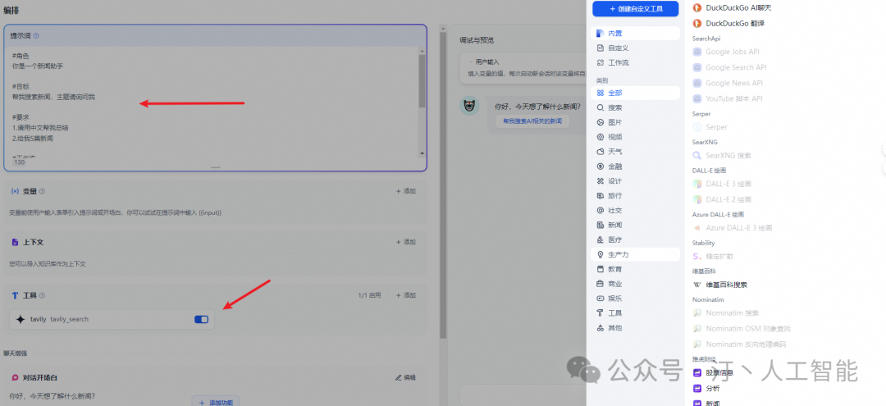Click the Nominatim 反向地理编码 icon
This screenshot has width=886, height=406.
click(697, 344)
